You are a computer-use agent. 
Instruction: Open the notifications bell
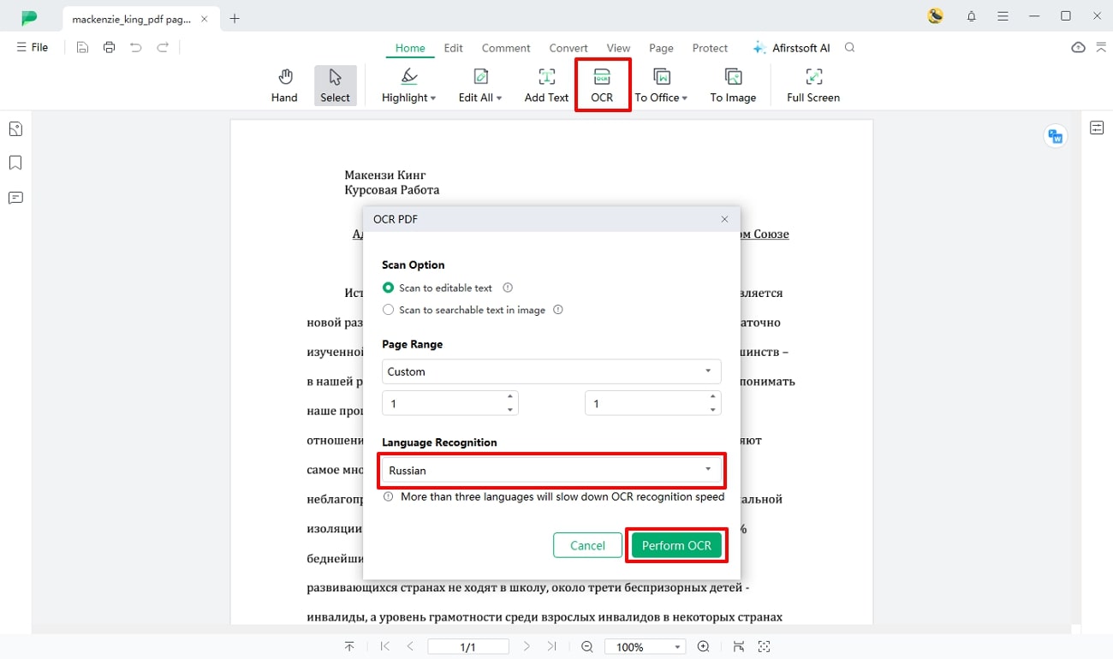(x=972, y=16)
